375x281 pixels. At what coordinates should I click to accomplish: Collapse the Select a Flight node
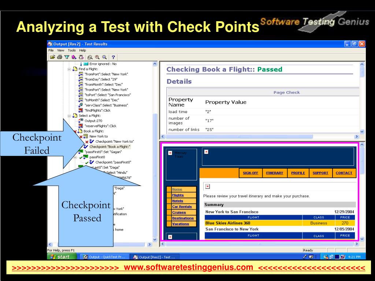tap(70, 116)
